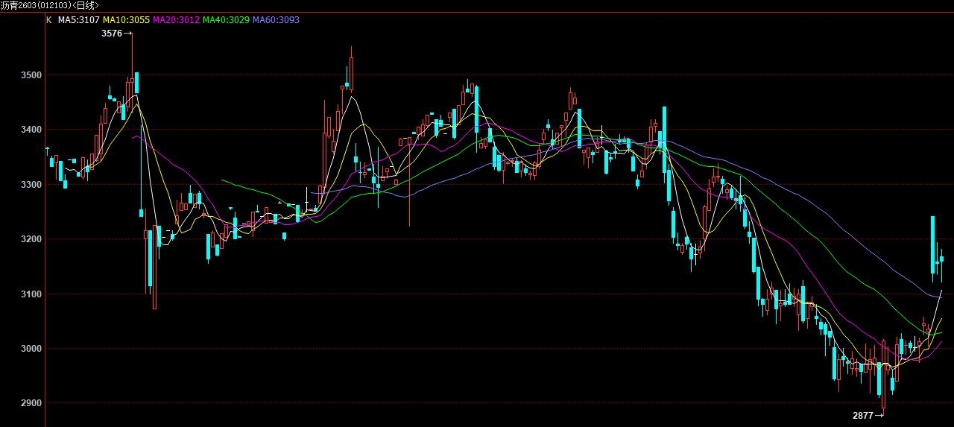Select the MA5:3107 moving average label
This screenshot has height=427, width=954.
tap(78, 20)
